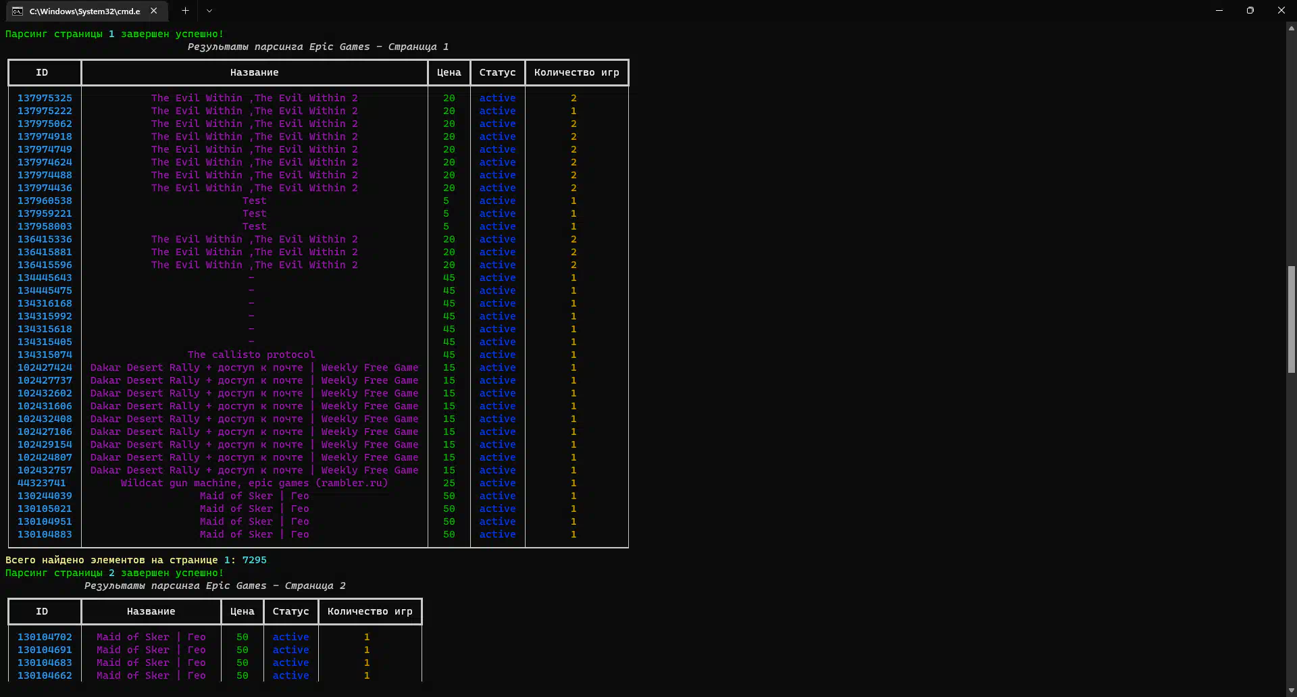Click ID 102432602 cell
Viewport: 1297px width, 697px height.
click(45, 393)
